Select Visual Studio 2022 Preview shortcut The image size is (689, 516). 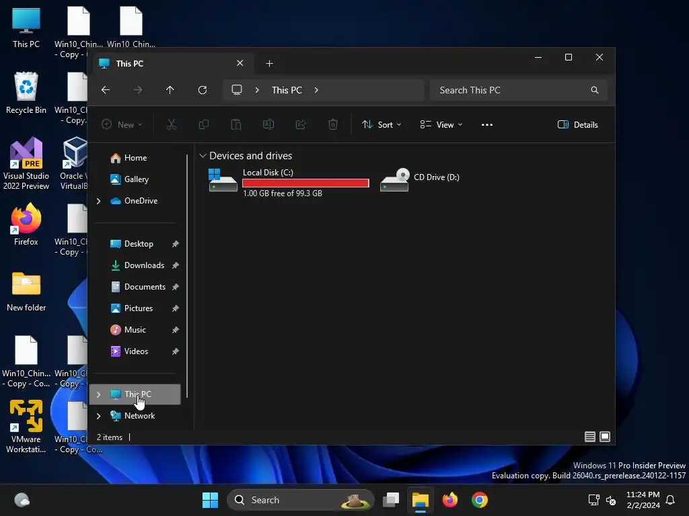point(26,163)
